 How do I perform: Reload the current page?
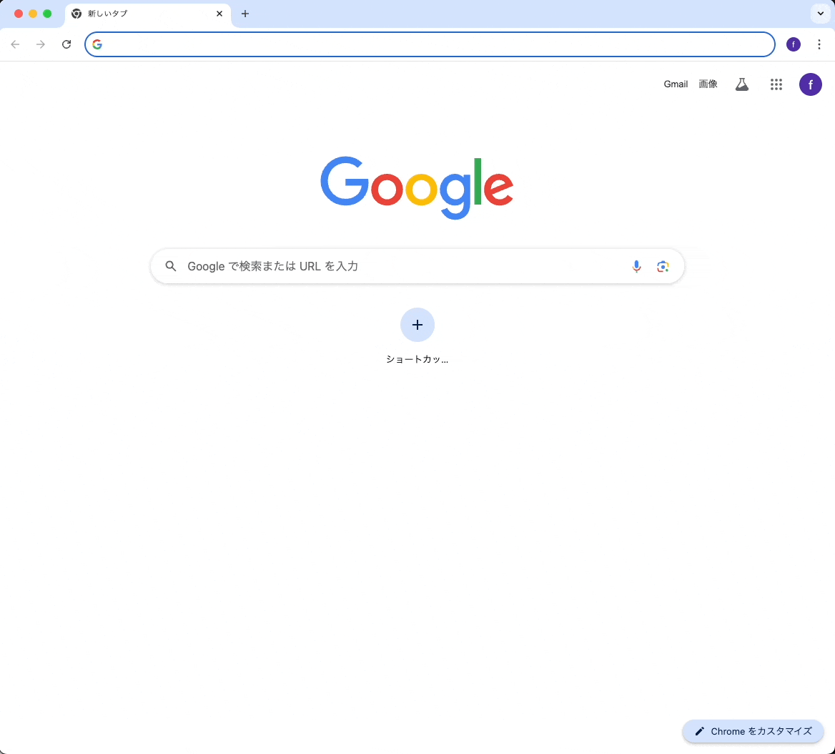point(66,44)
